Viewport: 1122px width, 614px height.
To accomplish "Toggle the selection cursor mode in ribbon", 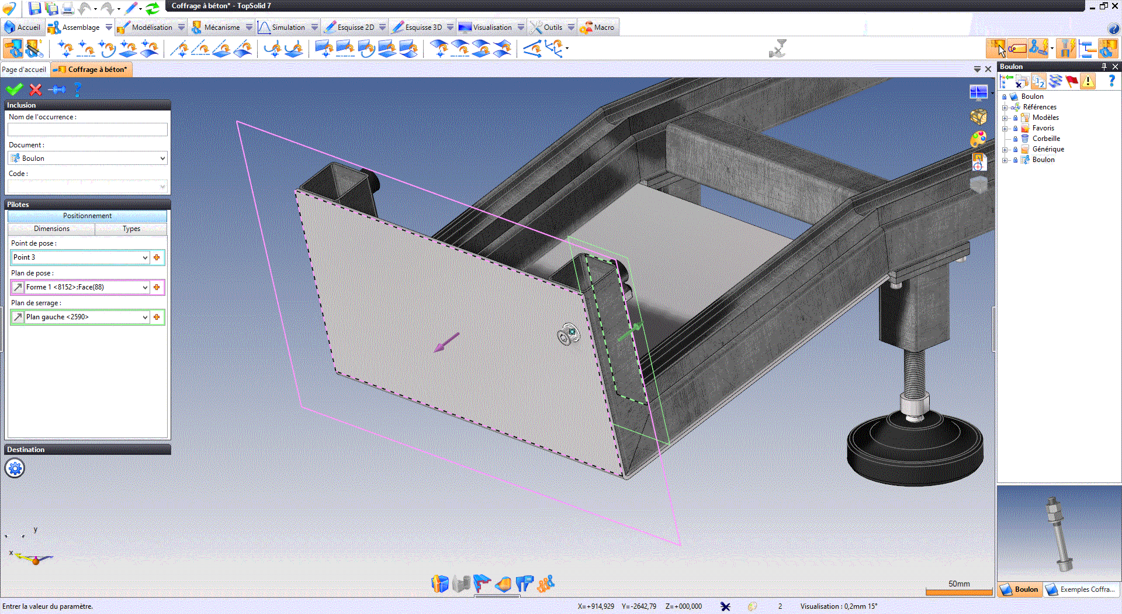I will click(x=996, y=48).
